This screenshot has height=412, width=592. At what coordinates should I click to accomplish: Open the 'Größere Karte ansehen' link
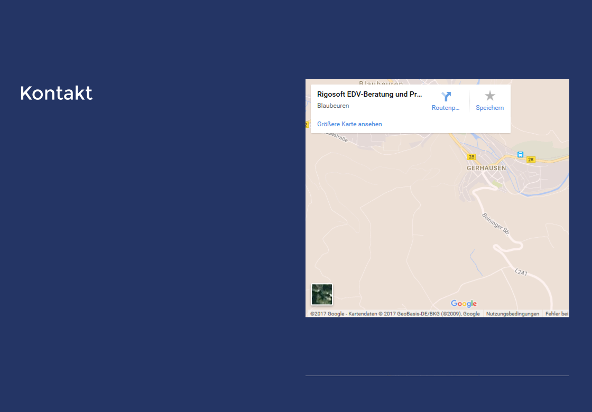(349, 124)
